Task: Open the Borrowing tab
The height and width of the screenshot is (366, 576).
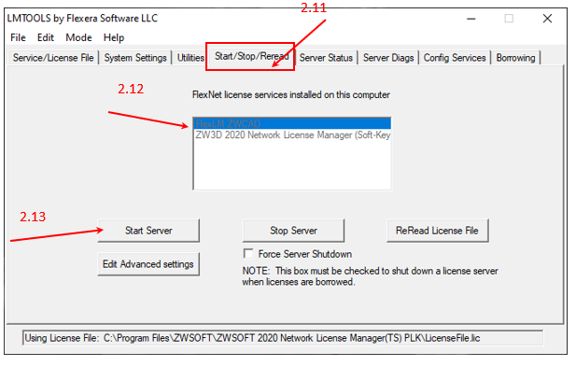Action: 515,58
